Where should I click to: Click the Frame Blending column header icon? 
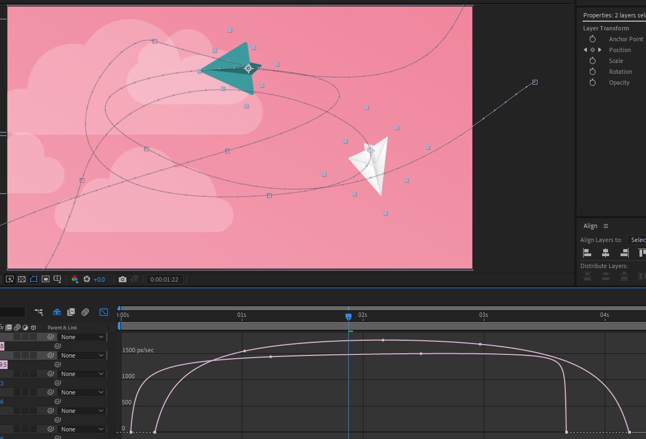pyautogui.click(x=9, y=327)
